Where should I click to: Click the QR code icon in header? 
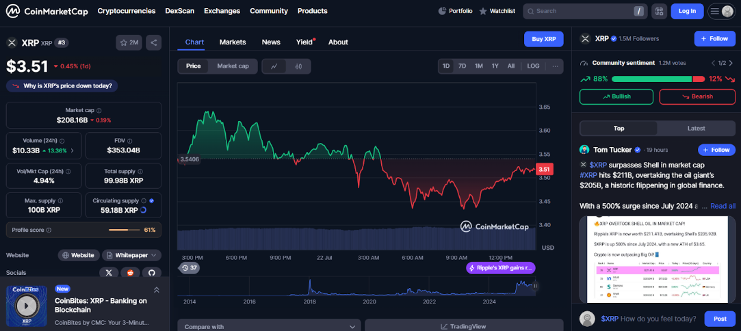[659, 11]
